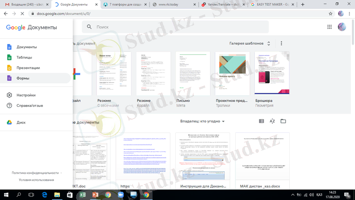Switch to the Gmail Входящие tab
The width and height of the screenshot is (355, 200).
pyautogui.click(x=27, y=4)
